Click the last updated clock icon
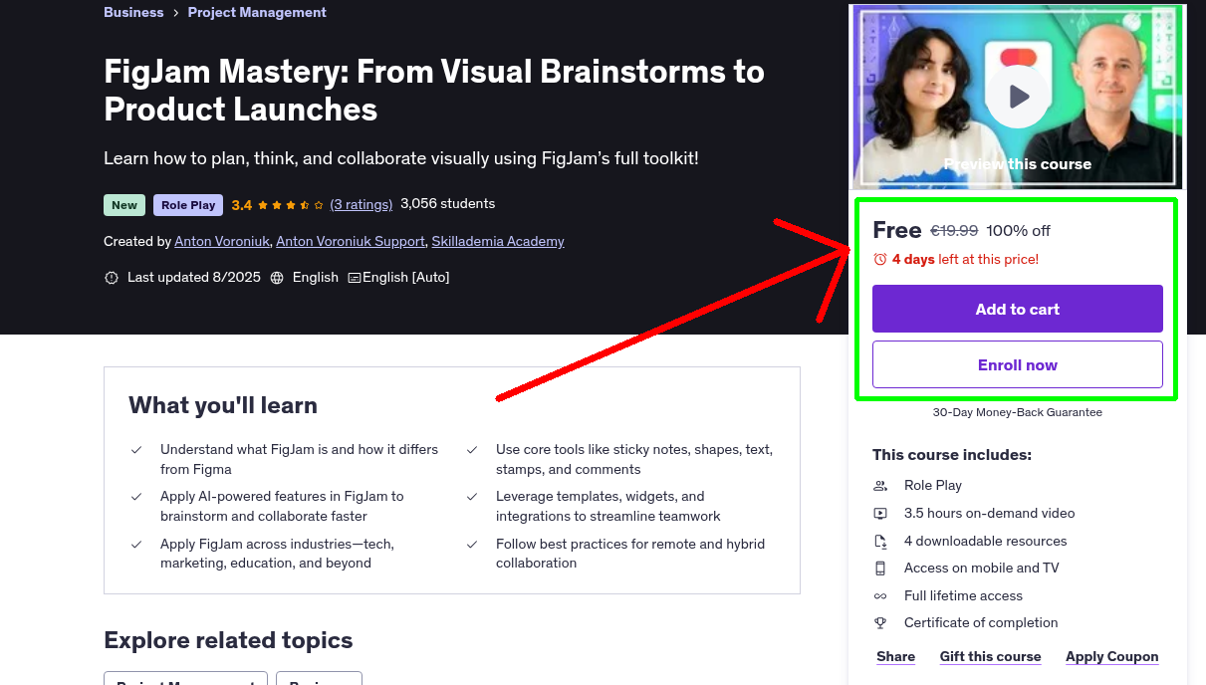 click(x=112, y=278)
